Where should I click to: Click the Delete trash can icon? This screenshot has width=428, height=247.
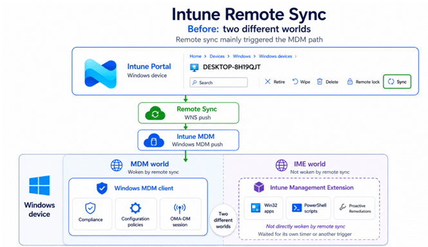pos(320,82)
